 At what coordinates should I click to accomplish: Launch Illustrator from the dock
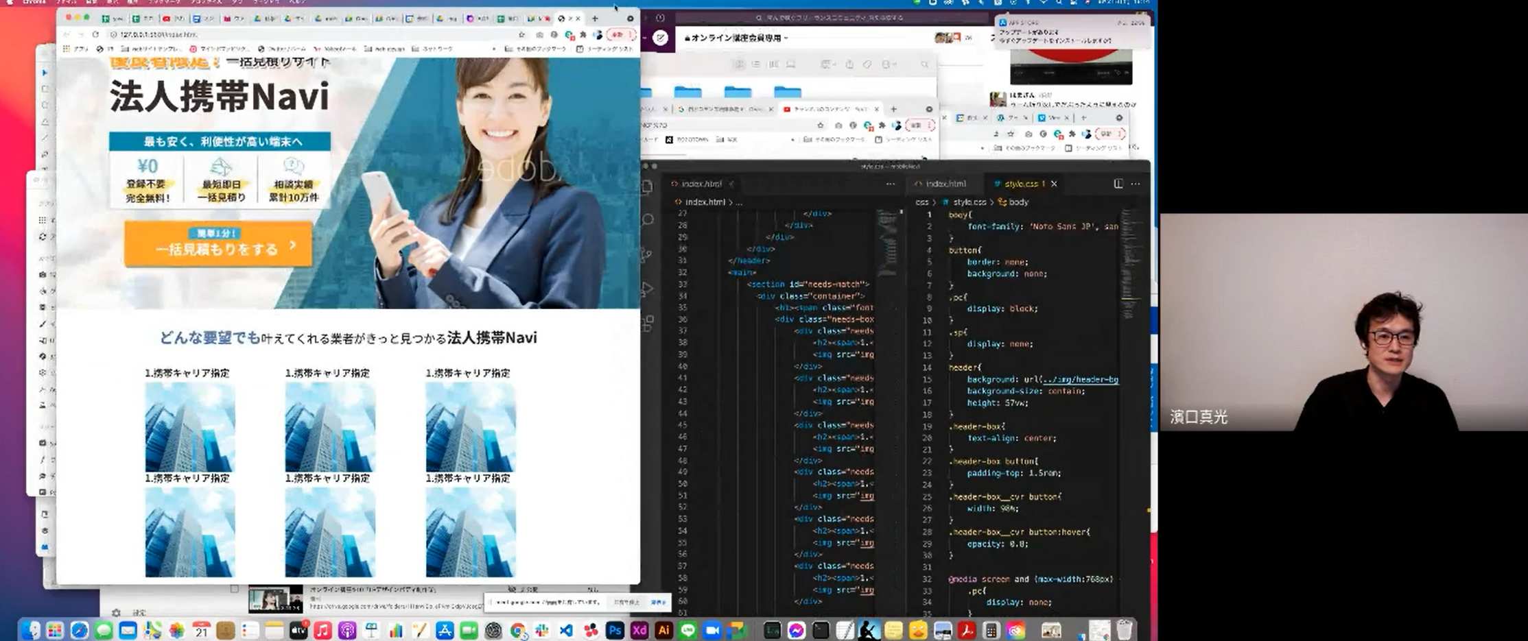click(x=663, y=630)
